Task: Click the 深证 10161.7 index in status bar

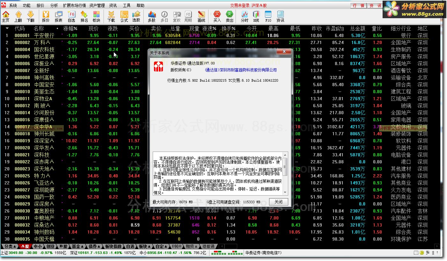Action: pyautogui.click(x=81, y=253)
